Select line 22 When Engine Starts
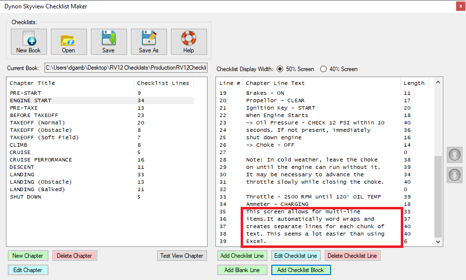 click(324, 115)
